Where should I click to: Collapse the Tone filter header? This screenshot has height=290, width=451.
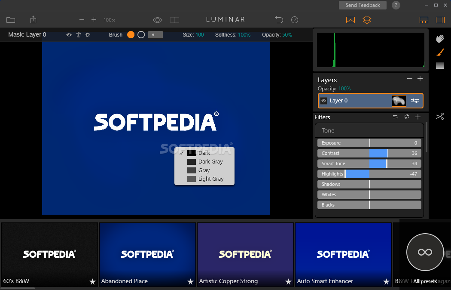(369, 130)
